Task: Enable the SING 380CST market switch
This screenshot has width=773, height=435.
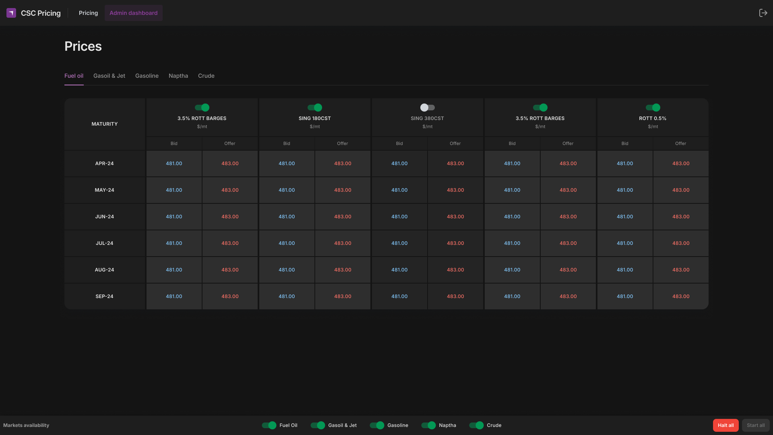Action: pos(428,108)
